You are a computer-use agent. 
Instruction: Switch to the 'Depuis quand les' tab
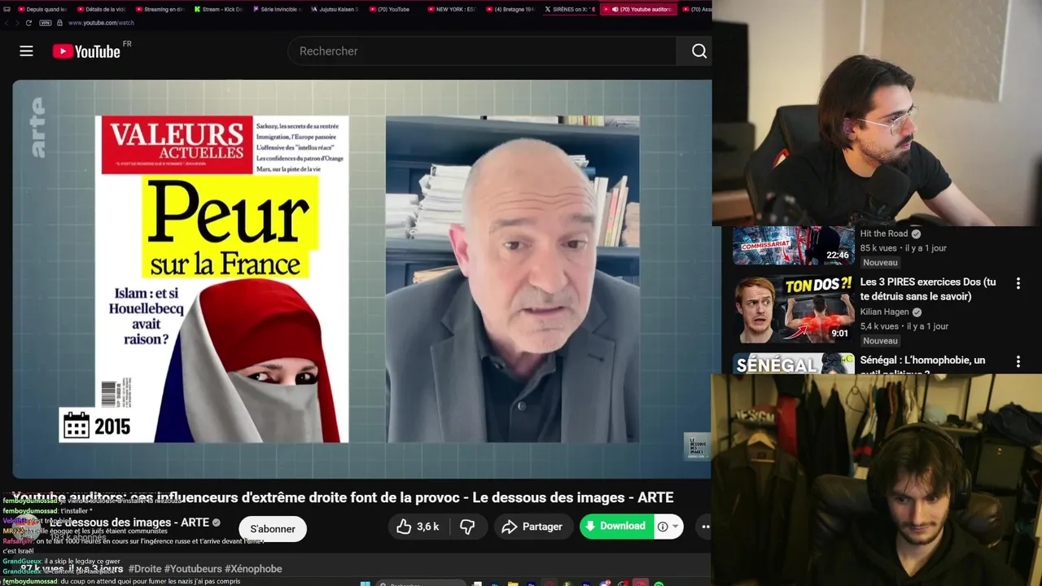42,9
